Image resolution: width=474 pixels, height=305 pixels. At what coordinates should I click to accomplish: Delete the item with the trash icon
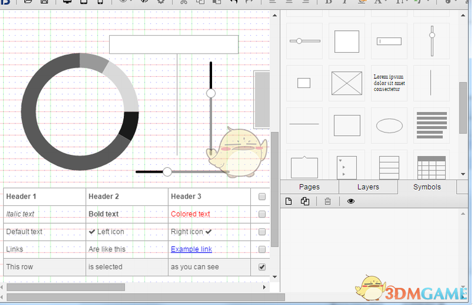coord(328,201)
